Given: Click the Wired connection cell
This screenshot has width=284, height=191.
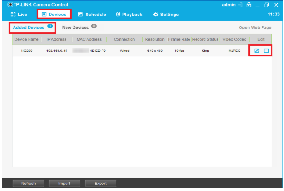Looking at the screenshot, I should [124, 51].
